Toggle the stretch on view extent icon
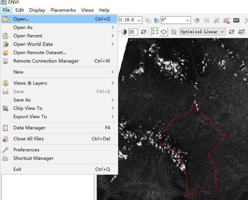 (x=164, y=32)
